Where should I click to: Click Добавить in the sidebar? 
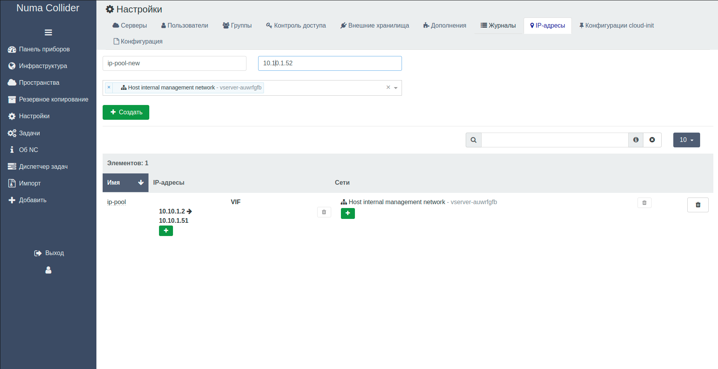(27, 200)
